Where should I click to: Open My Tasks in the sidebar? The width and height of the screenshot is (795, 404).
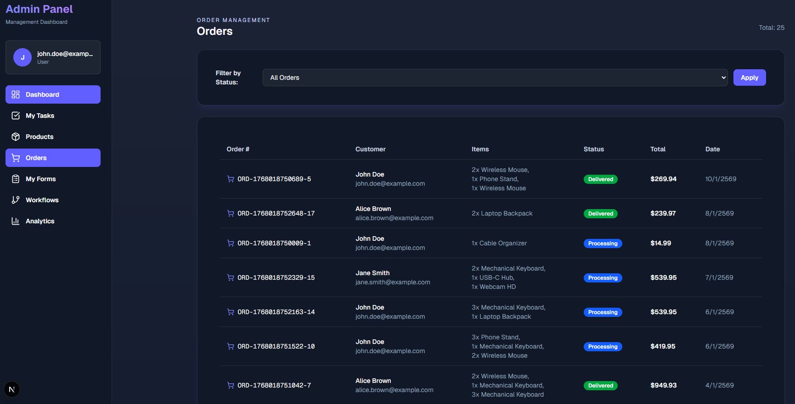coord(40,116)
